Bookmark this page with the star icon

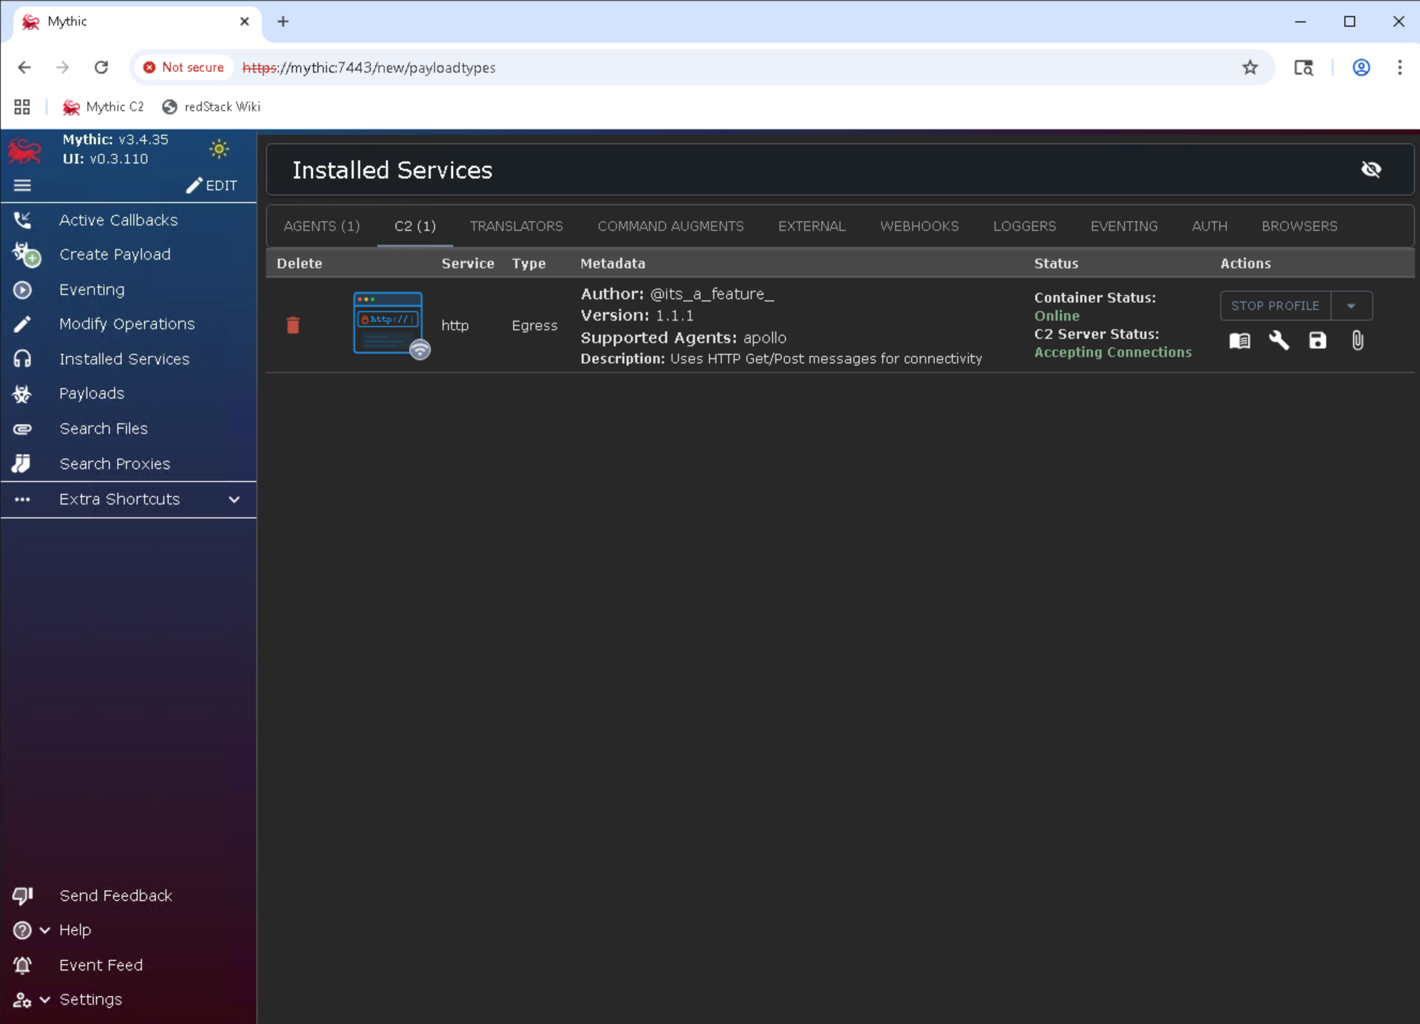(x=1250, y=68)
